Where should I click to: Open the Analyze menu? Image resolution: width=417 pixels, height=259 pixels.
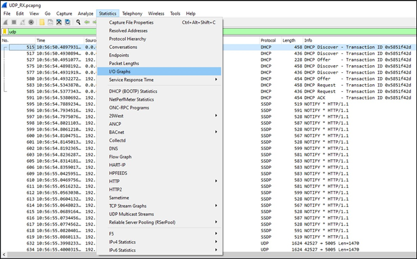point(85,14)
